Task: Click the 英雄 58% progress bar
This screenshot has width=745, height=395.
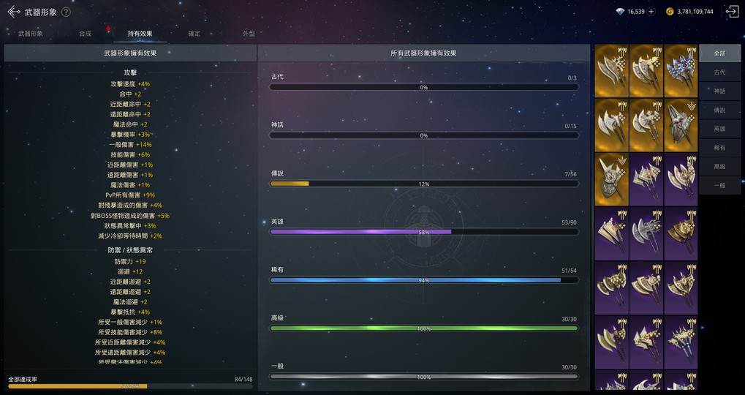Action: (x=424, y=232)
